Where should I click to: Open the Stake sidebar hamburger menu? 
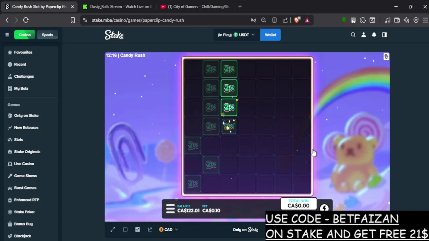(7, 35)
